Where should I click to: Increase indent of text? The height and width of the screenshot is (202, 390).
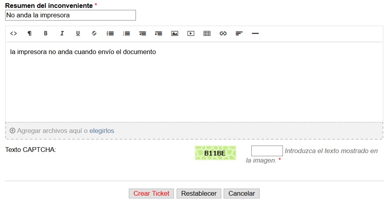click(158, 34)
